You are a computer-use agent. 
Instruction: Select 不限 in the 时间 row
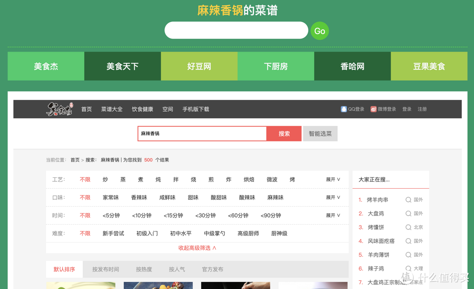click(x=85, y=215)
